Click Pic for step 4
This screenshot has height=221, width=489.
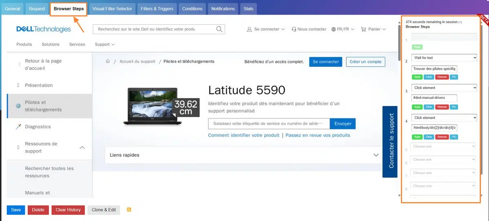[x=454, y=137]
